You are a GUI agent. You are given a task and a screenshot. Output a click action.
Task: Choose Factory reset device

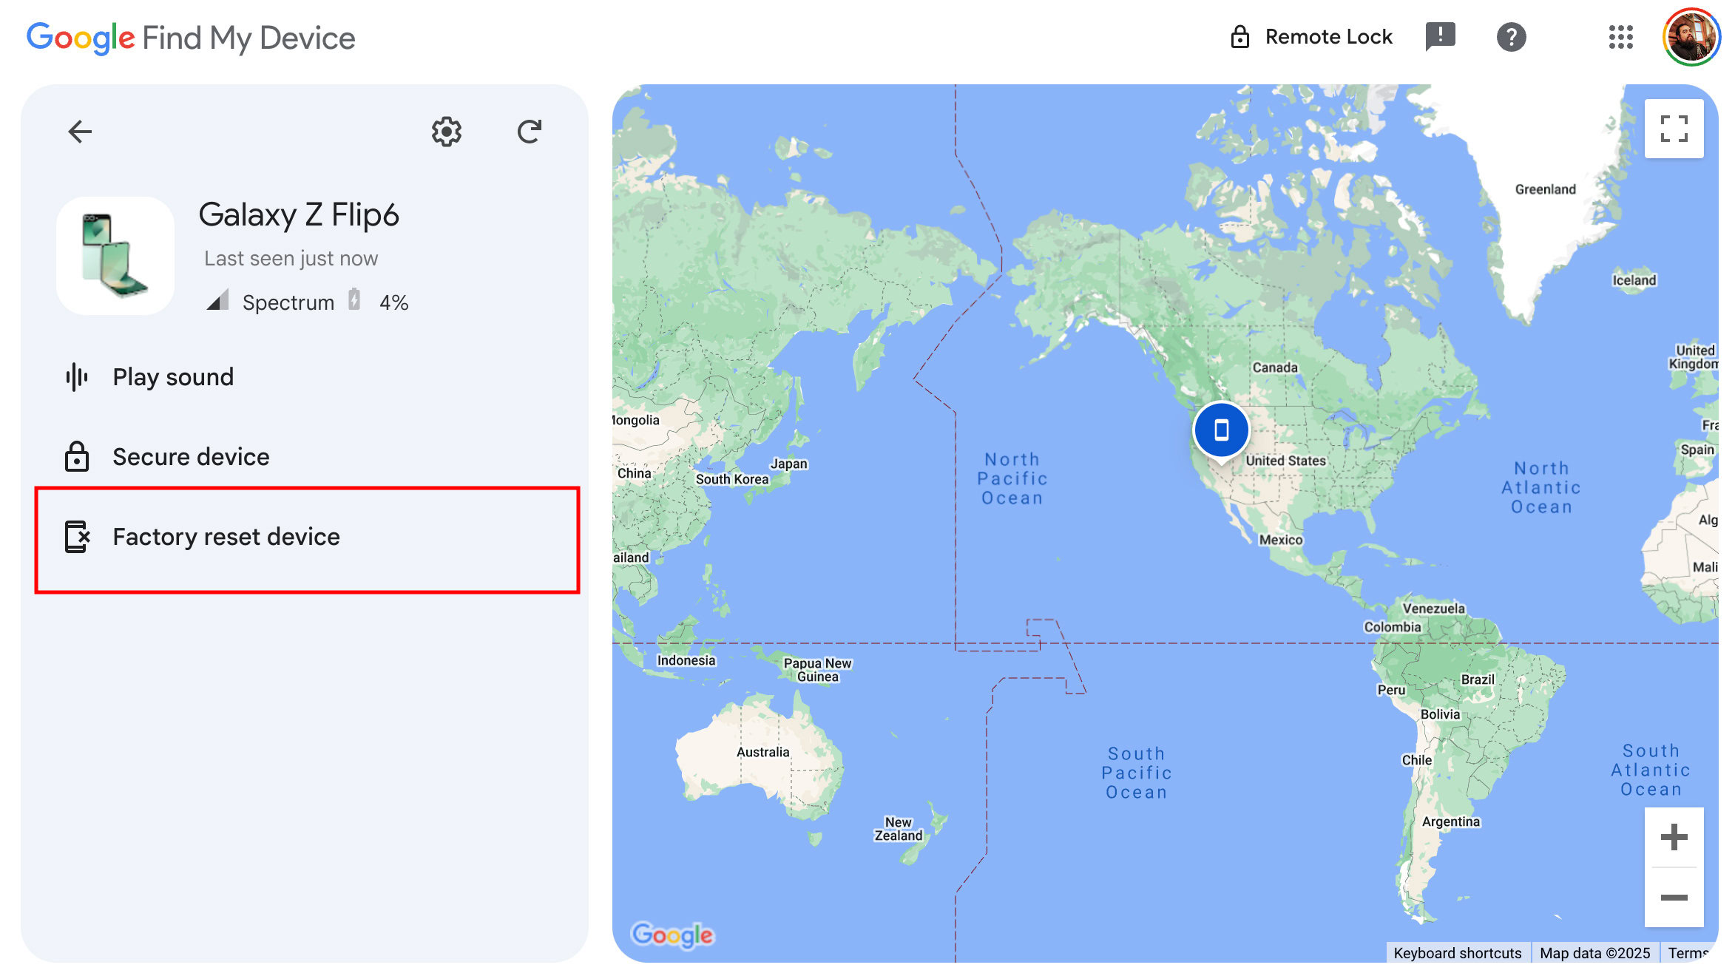[x=226, y=537]
